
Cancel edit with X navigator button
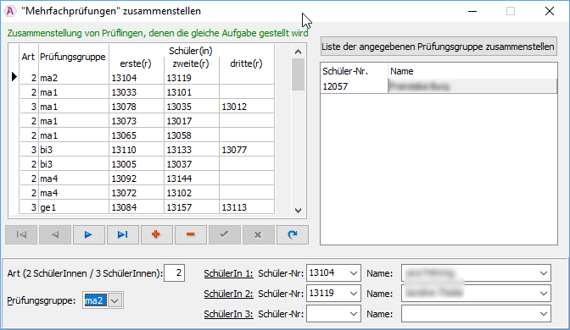[258, 234]
